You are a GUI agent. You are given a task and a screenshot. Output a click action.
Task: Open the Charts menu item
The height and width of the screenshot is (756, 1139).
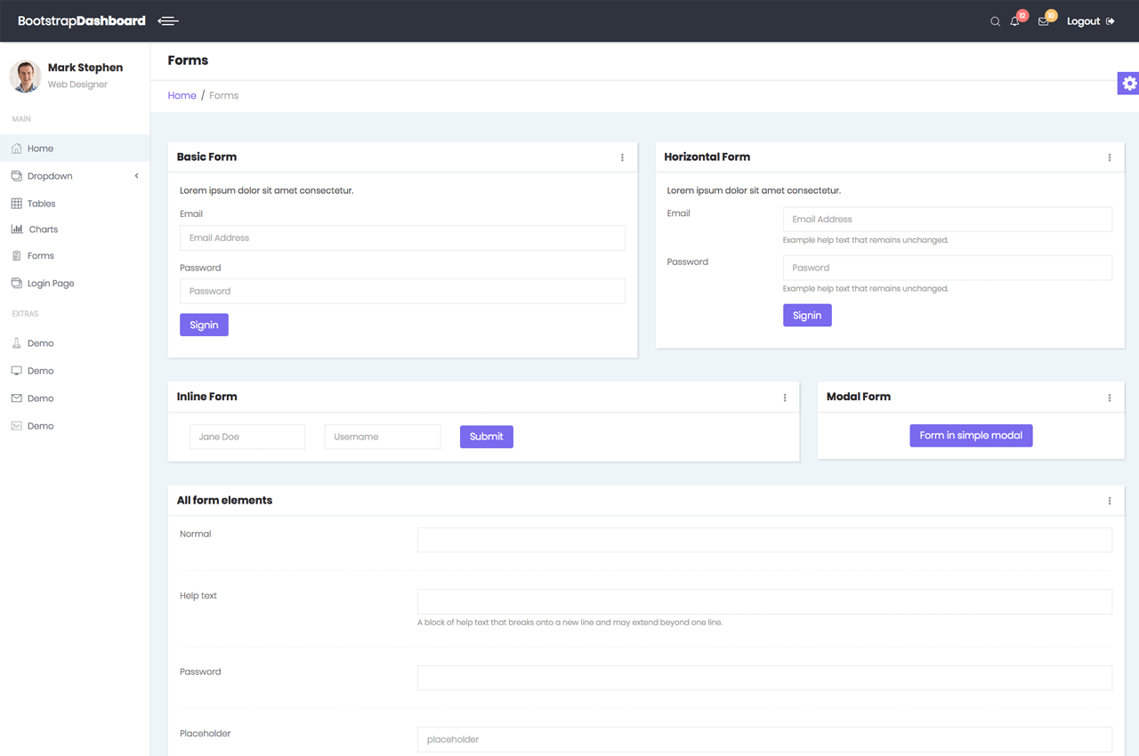coord(75,229)
